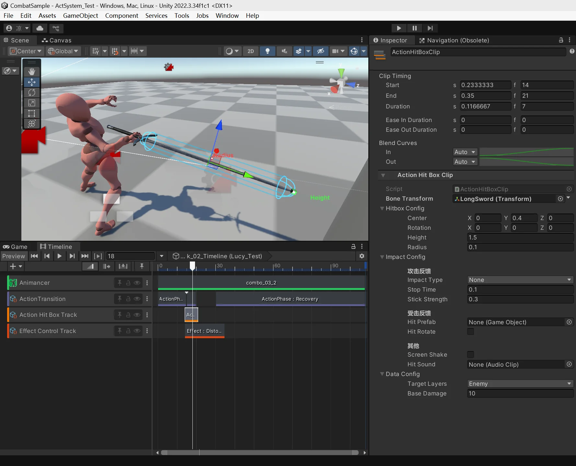The width and height of the screenshot is (576, 466).
Task: Open the GameObject menu
Action: point(80,16)
